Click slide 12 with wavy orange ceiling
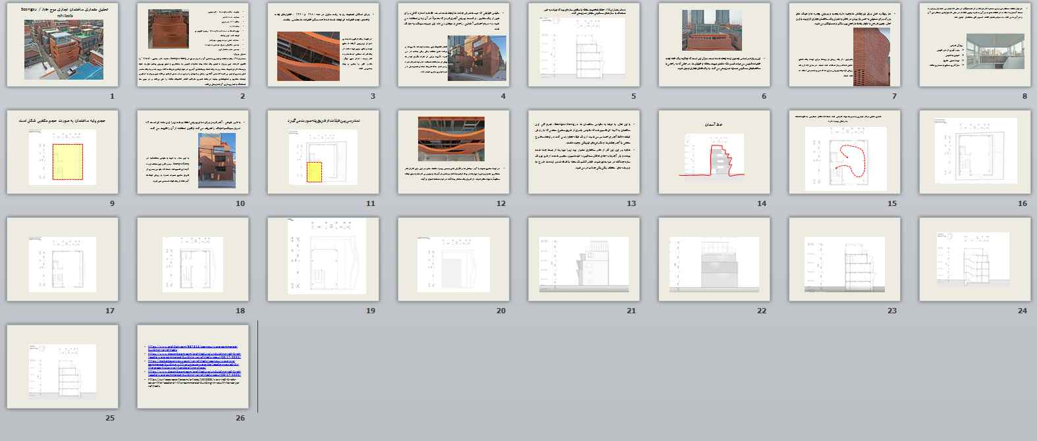The image size is (1037, 441). pyautogui.click(x=454, y=152)
